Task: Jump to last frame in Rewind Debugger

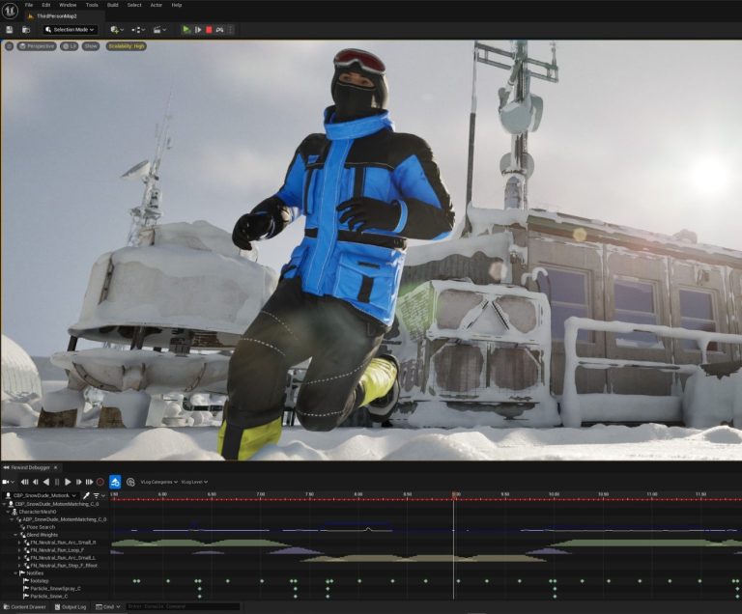Action: [x=89, y=482]
